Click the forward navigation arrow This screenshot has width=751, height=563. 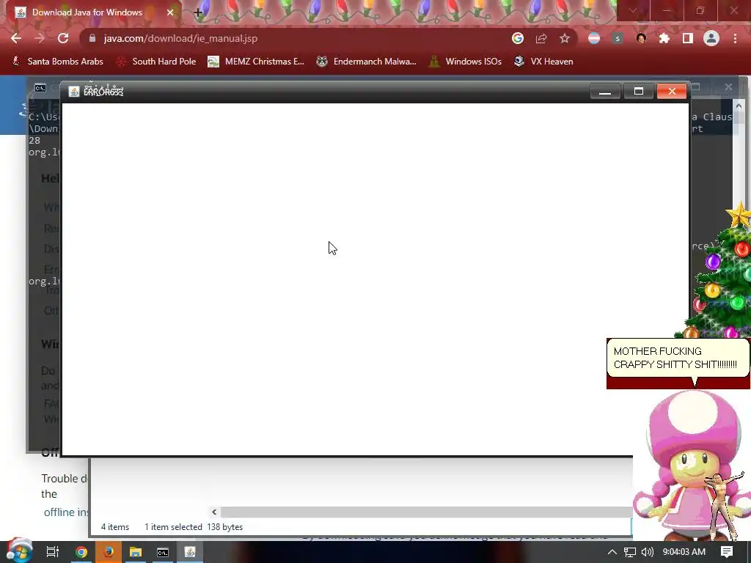tap(40, 38)
